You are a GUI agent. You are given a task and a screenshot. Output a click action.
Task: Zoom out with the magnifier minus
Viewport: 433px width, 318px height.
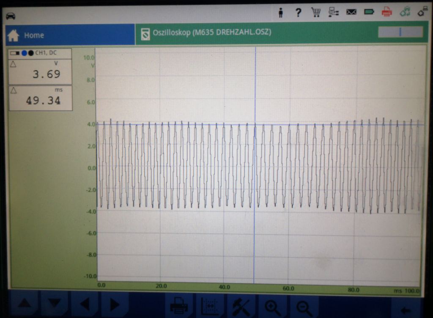click(x=304, y=306)
